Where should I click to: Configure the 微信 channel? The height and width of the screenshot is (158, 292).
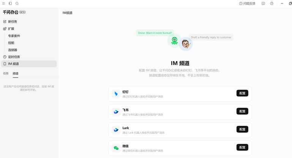(242, 147)
